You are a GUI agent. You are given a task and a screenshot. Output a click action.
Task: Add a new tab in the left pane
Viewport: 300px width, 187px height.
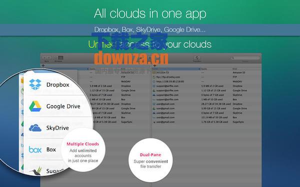click(x=43, y=65)
